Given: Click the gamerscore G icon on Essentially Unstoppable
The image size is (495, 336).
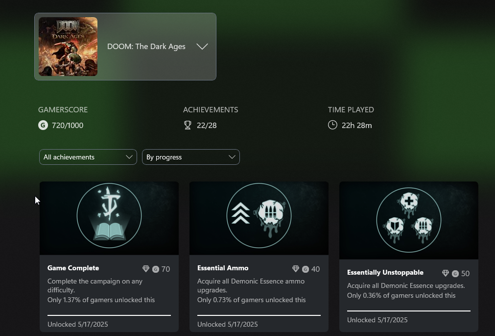Looking at the screenshot, I should point(455,274).
